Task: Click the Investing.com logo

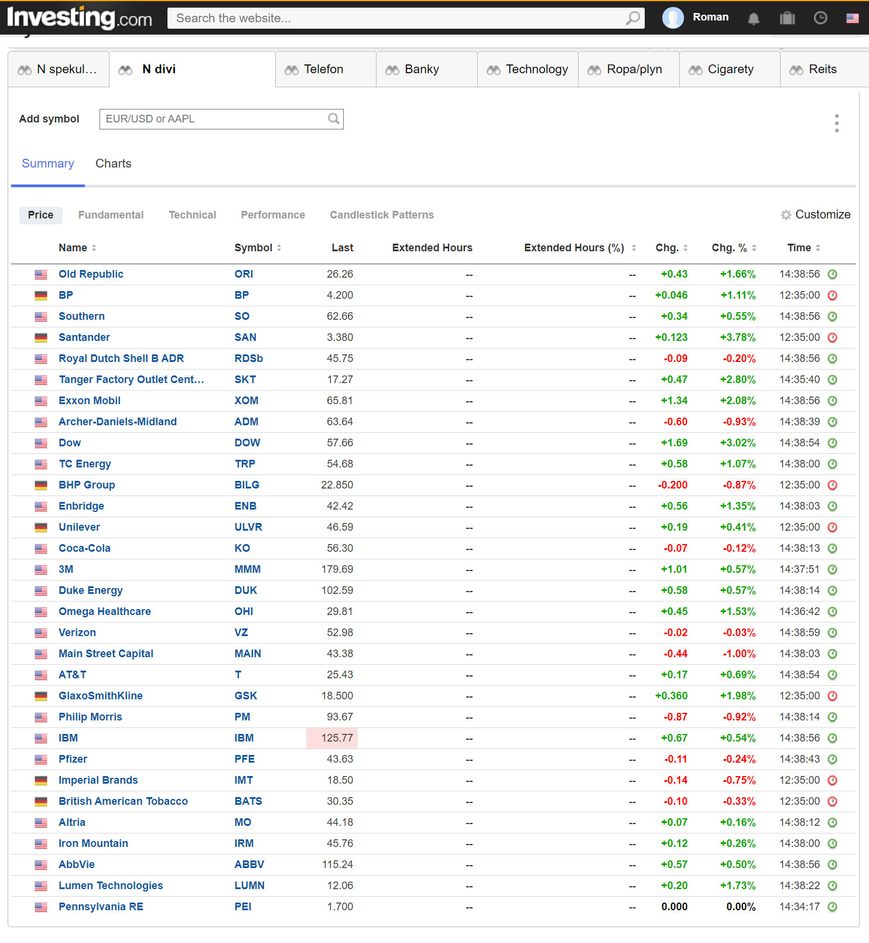Action: pyautogui.click(x=79, y=18)
